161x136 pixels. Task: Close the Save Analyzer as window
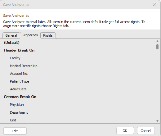pos(154,5)
